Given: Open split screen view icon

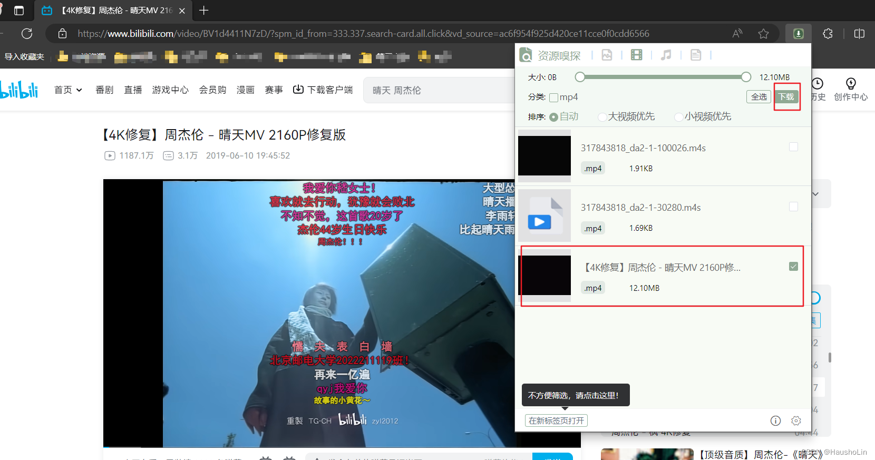Looking at the screenshot, I should pos(859,34).
